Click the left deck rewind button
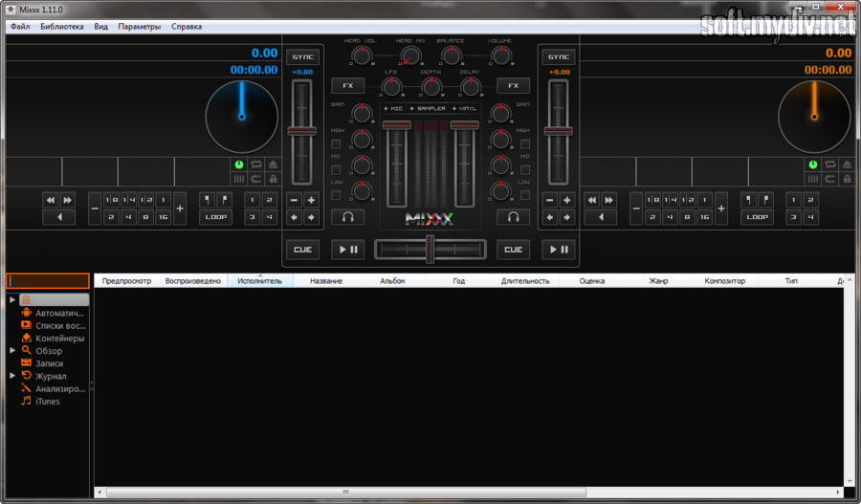Image resolution: width=861 pixels, height=504 pixels. tap(51, 201)
